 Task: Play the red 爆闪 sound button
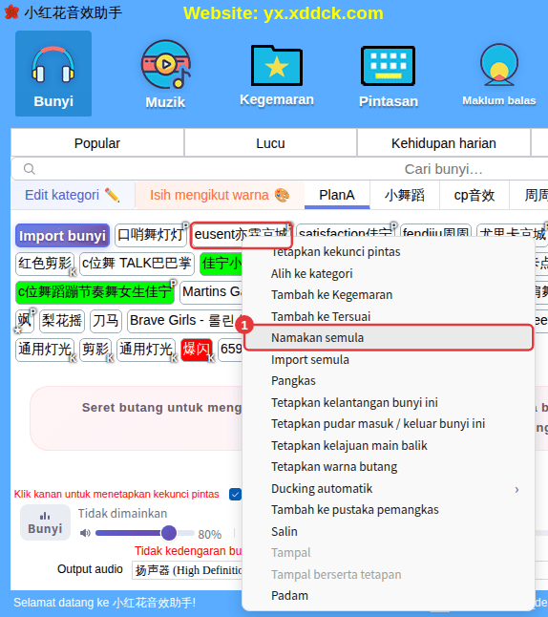pos(197,350)
